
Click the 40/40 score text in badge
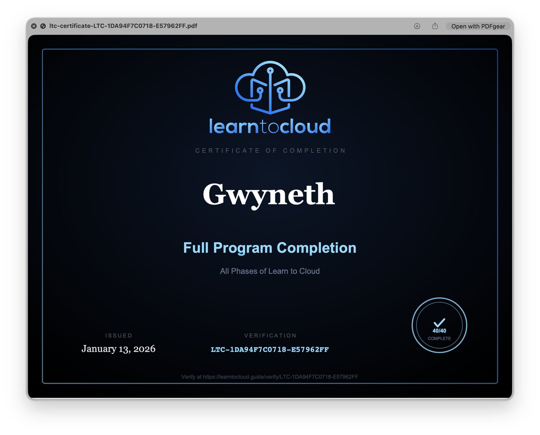click(439, 331)
